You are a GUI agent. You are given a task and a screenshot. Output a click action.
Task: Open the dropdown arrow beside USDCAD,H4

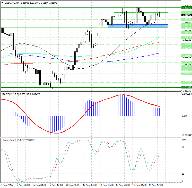point(2,3)
